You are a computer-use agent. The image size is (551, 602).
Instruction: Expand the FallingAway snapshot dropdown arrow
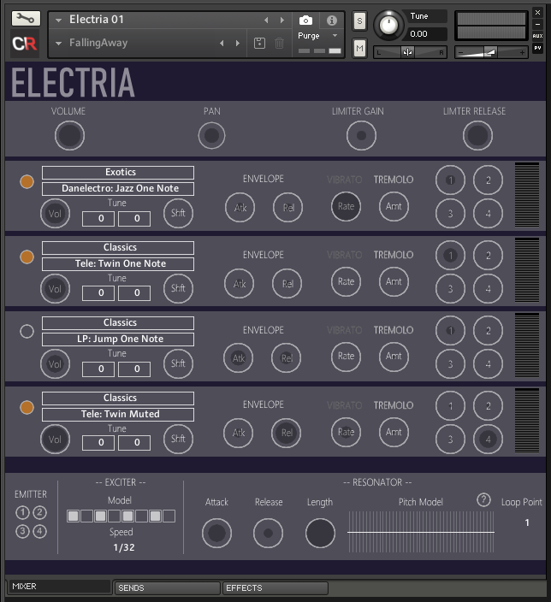[58, 44]
